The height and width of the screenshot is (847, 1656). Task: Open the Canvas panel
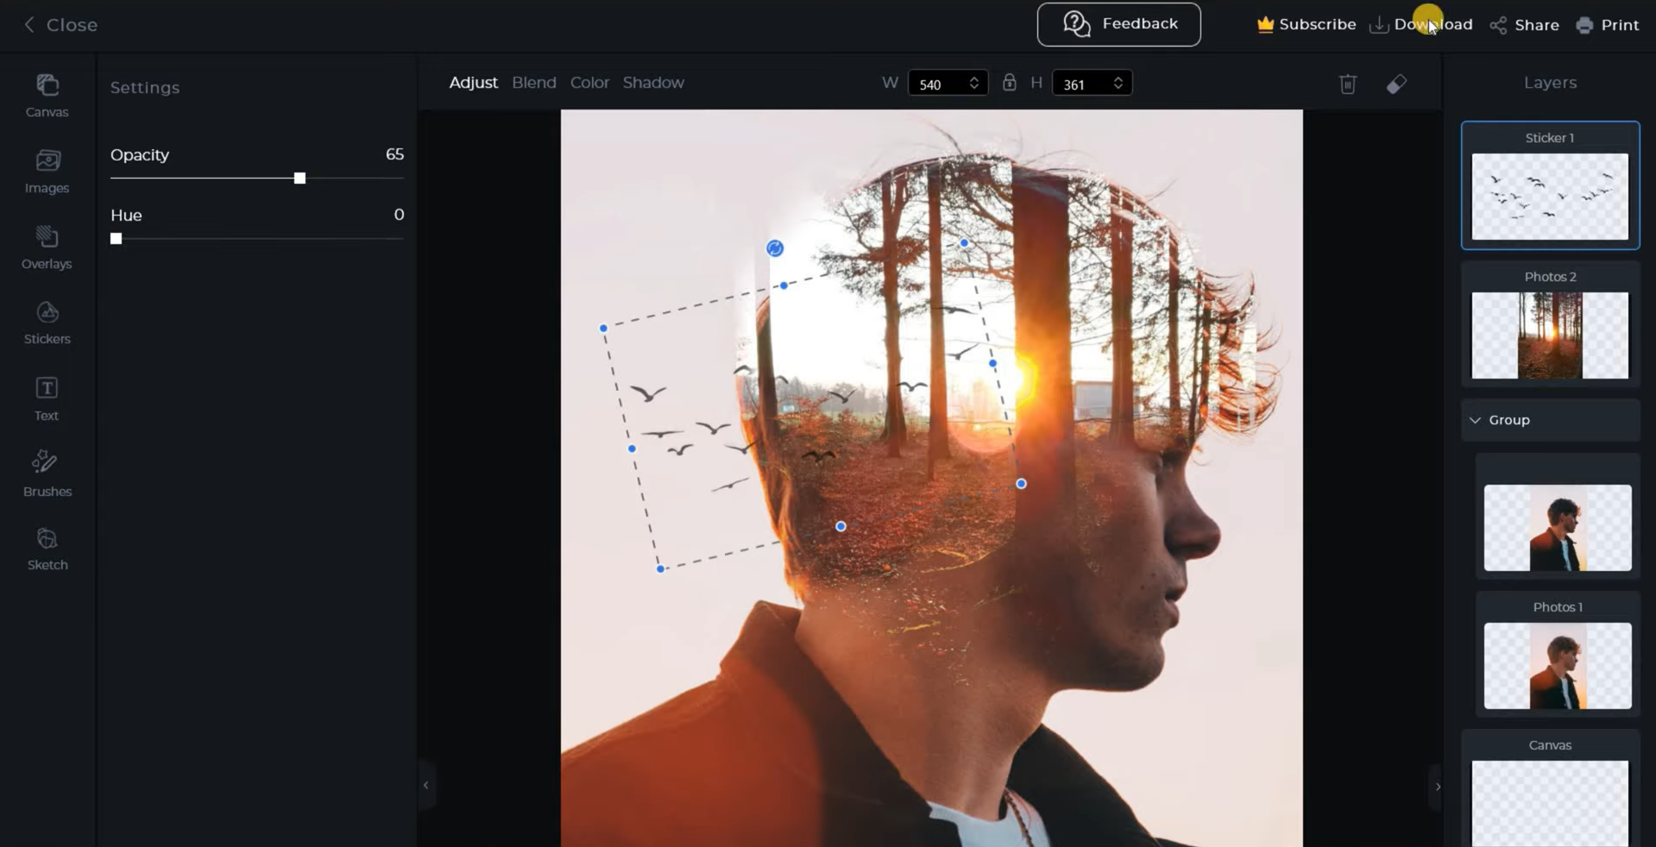46,95
